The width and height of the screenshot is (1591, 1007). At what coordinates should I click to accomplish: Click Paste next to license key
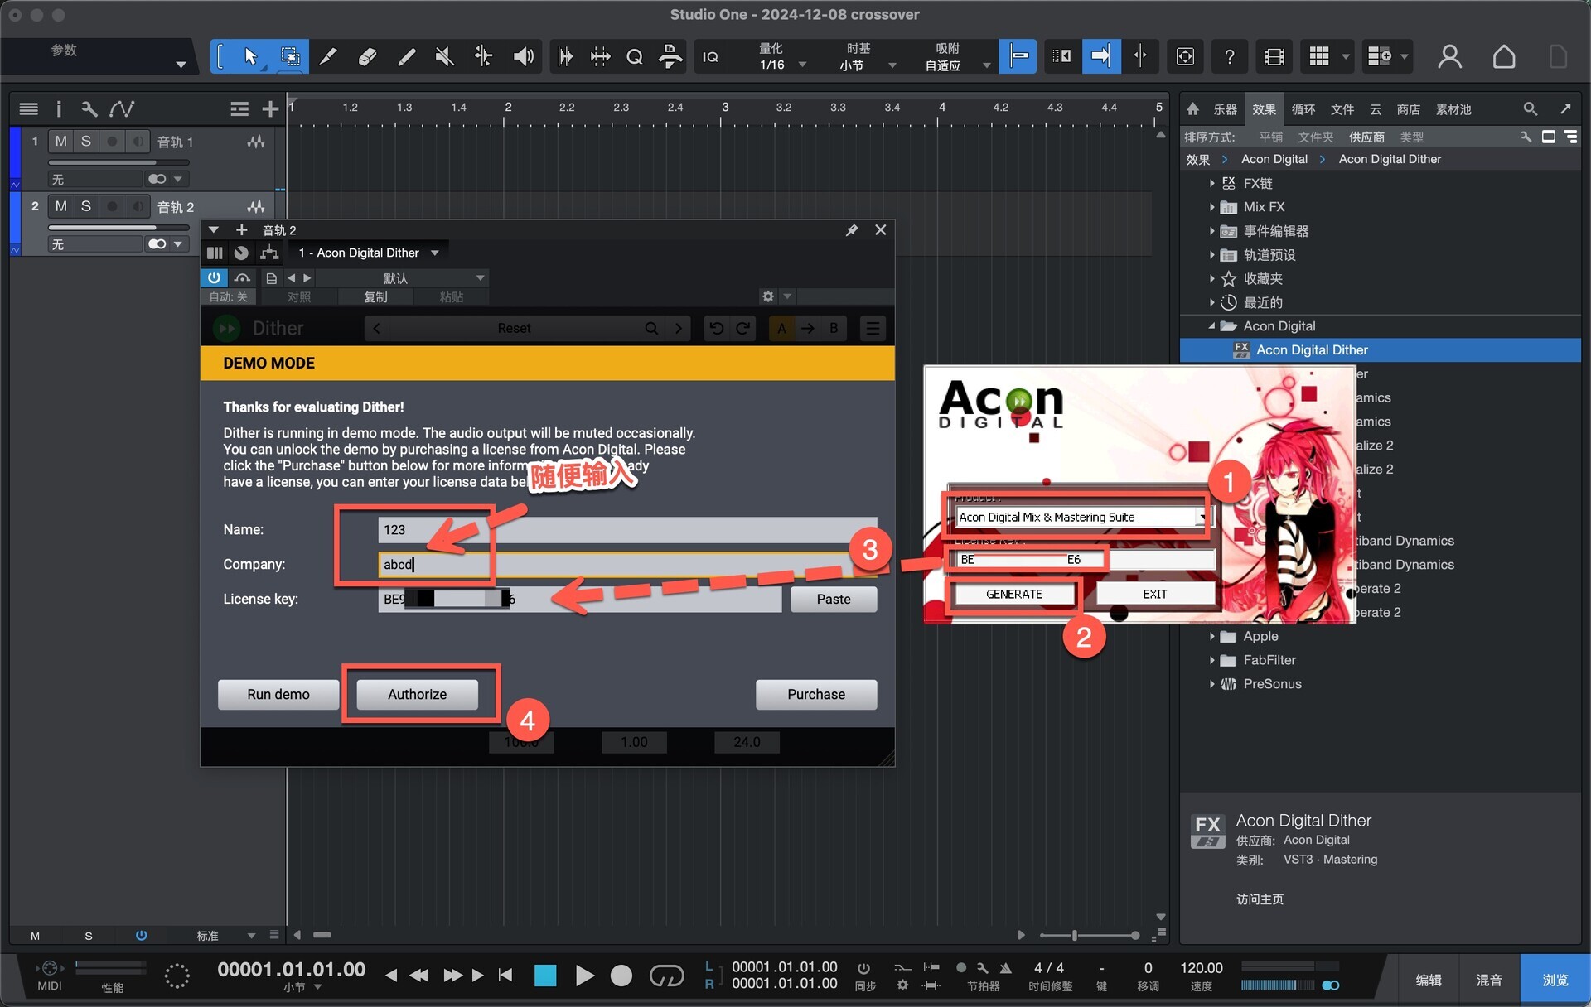tap(834, 599)
